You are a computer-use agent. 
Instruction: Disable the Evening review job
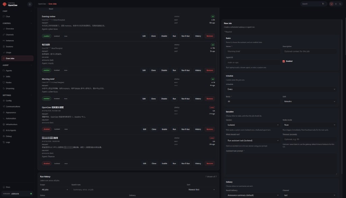[164, 36]
